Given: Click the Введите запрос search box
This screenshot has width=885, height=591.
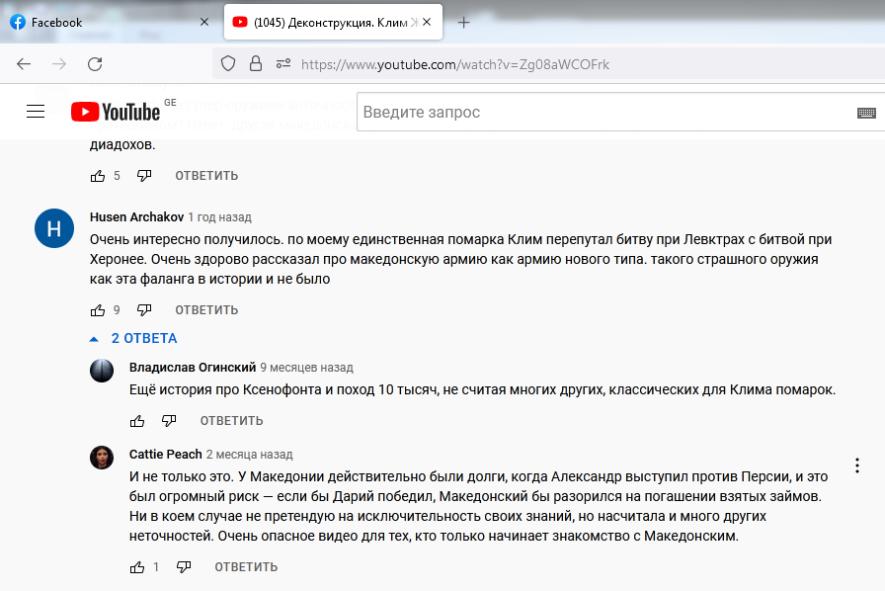Looking at the screenshot, I should pos(606,112).
